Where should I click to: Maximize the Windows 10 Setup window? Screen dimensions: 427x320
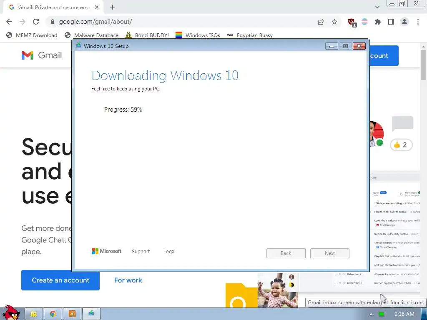pyautogui.click(x=345, y=46)
